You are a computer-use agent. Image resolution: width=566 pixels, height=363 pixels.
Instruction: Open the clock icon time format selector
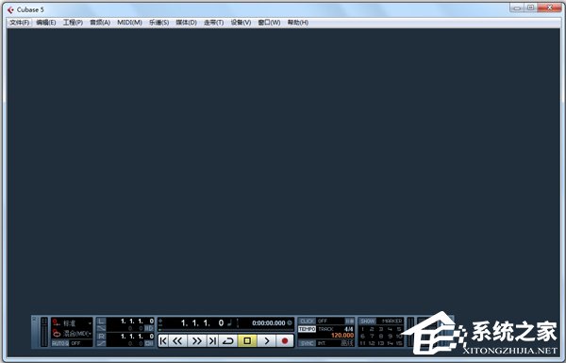(290, 322)
